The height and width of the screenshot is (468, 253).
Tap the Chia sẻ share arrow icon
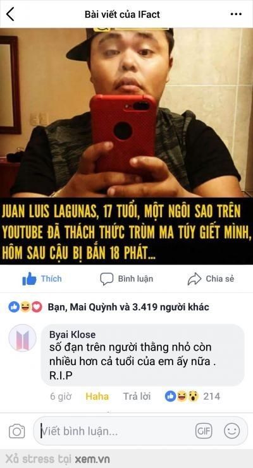pos(194,279)
